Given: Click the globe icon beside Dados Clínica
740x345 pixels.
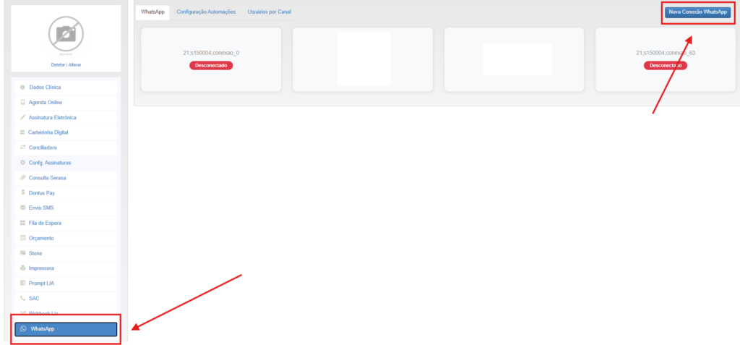Looking at the screenshot, I should [22, 88].
